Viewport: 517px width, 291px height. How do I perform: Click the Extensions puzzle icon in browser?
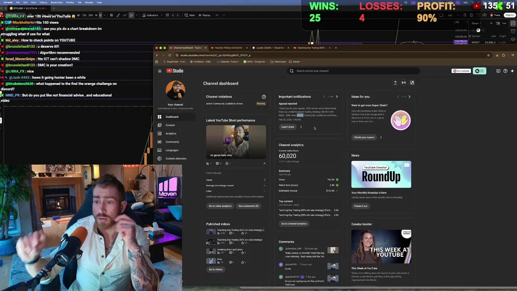coord(503,55)
